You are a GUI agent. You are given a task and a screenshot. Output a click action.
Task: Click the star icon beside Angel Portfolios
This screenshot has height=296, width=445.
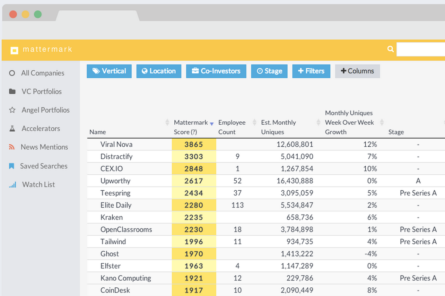[x=12, y=110]
